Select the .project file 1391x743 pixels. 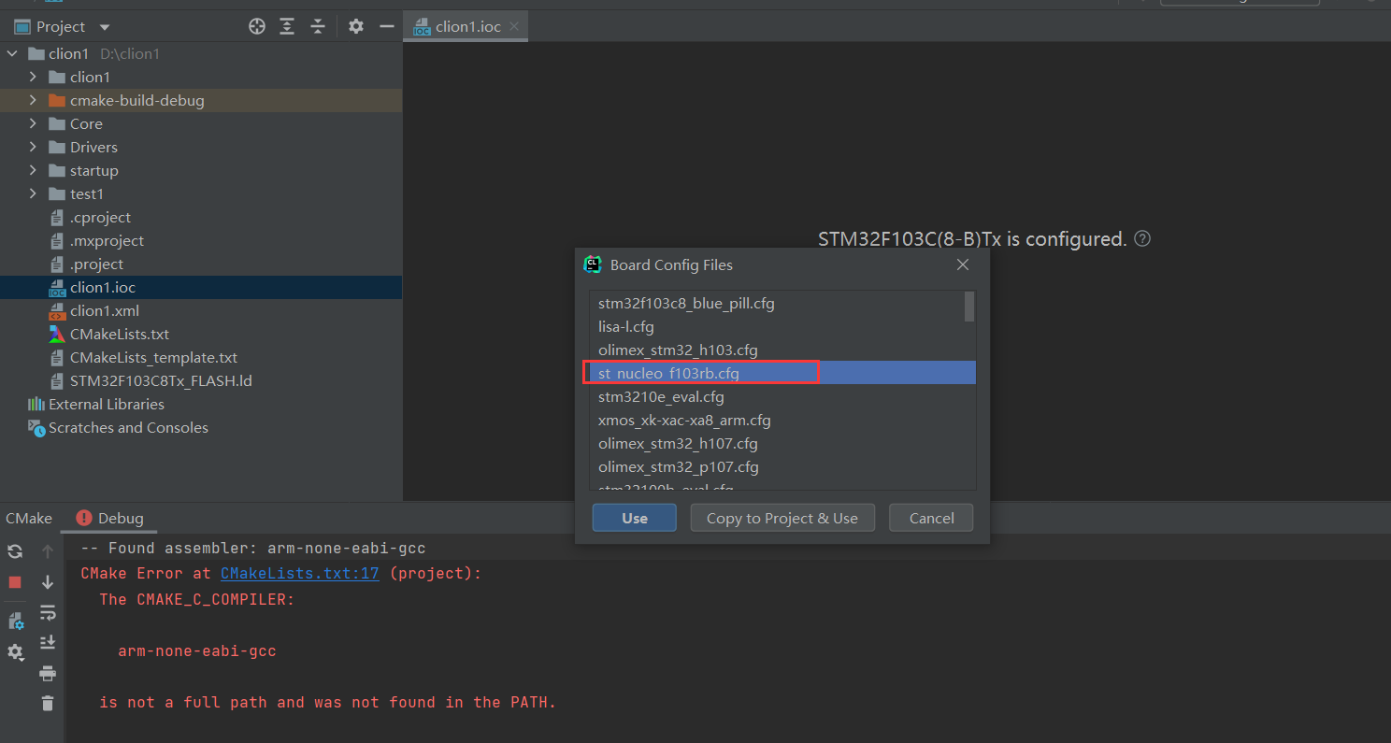pyautogui.click(x=96, y=264)
